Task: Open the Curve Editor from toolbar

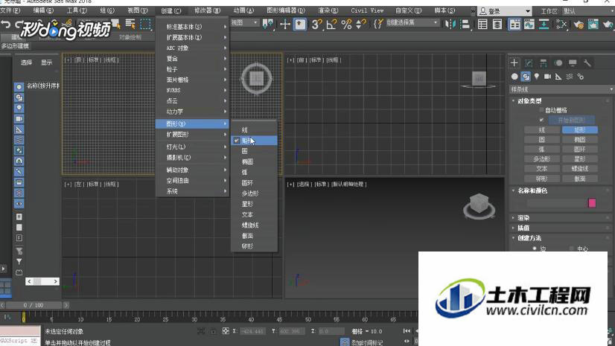Action: (529, 25)
